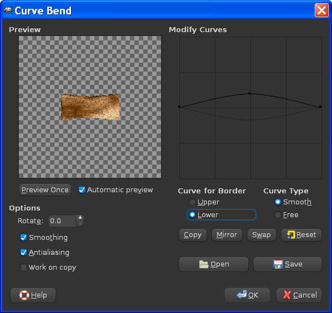Click the Swap curves button
Image resolution: width=332 pixels, height=313 pixels.
(261, 235)
